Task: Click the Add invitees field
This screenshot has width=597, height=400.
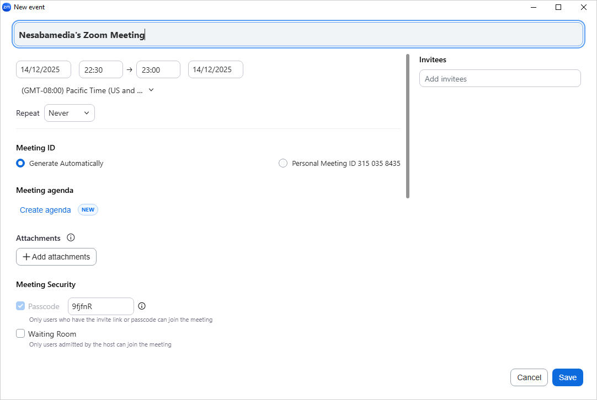Action: [x=500, y=79]
